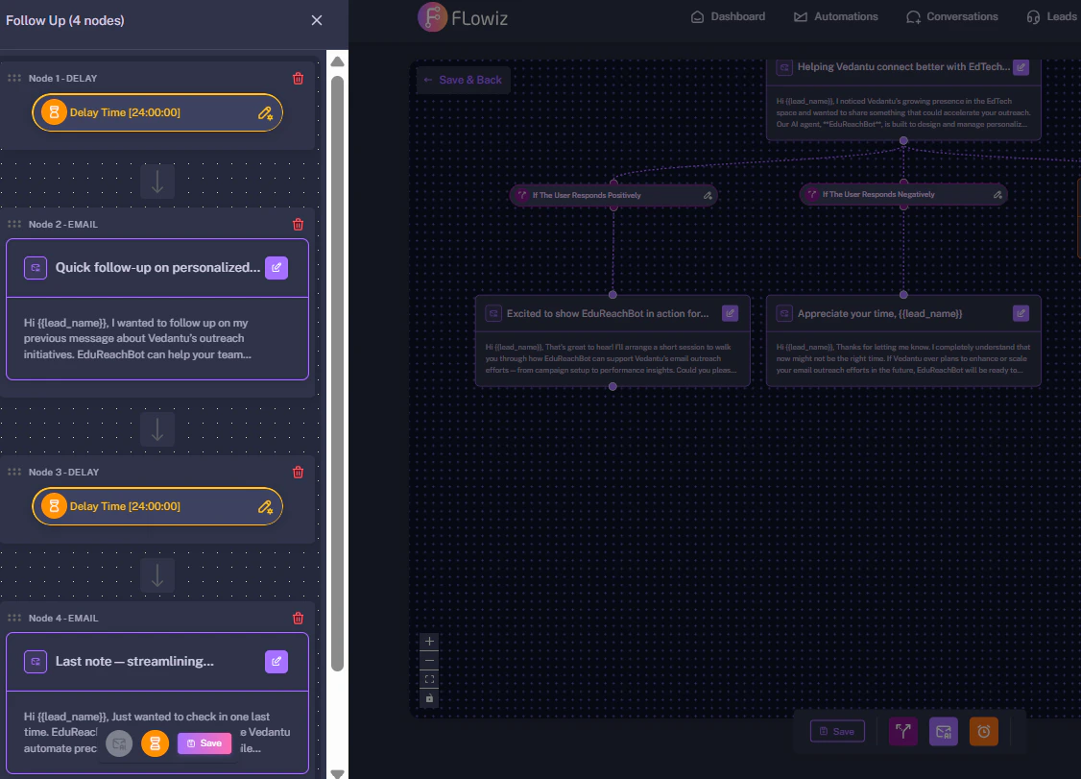Navigate to the Dashboard

pos(728,16)
